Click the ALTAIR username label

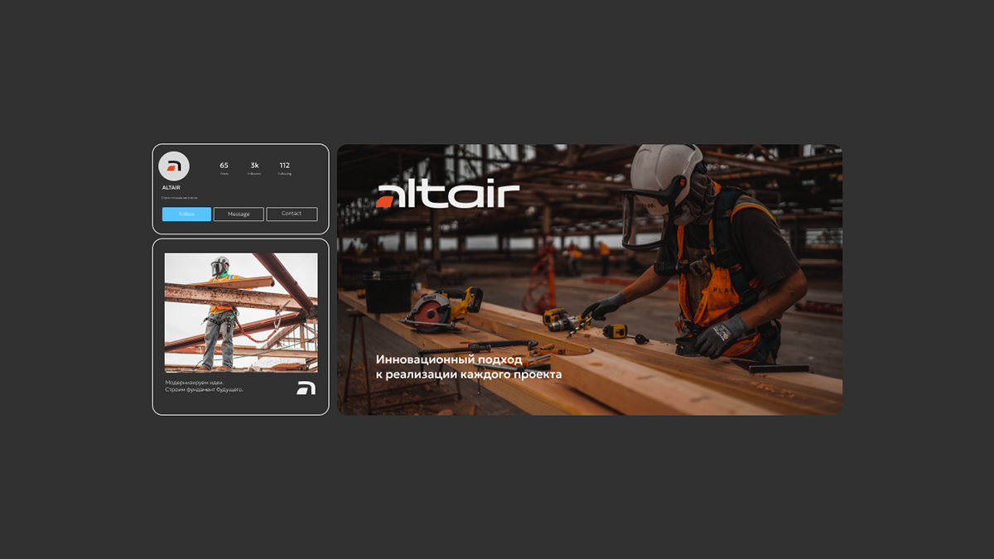(172, 188)
